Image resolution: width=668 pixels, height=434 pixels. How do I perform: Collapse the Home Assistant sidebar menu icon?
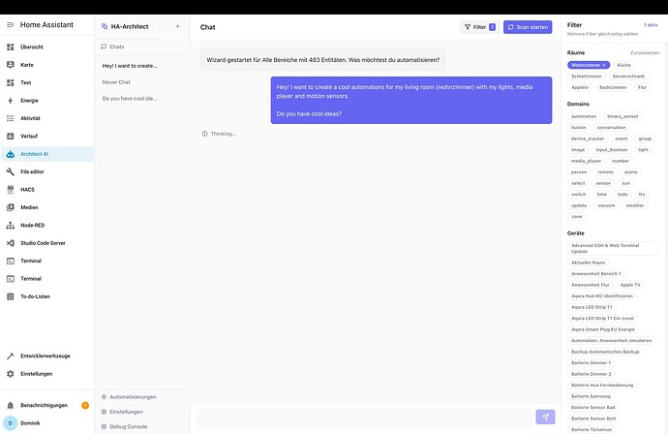click(11, 26)
